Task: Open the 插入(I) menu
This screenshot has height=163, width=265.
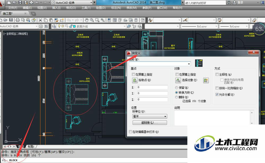Action: 56,8
